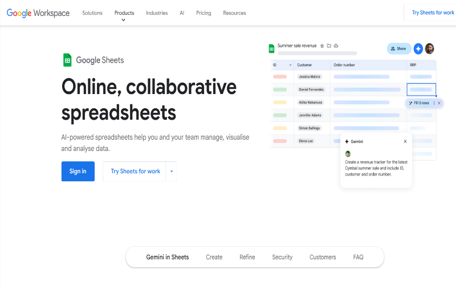Click the red ID pill in Jessica's row
This screenshot has width=456, height=285.
280,77
